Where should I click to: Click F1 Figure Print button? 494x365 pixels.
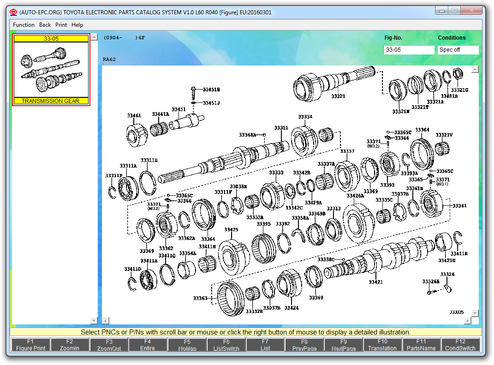tap(30, 345)
